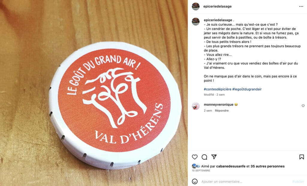The image size is (307, 186).
Task: Open the emoji picker smiley icon
Action: click(195, 181)
